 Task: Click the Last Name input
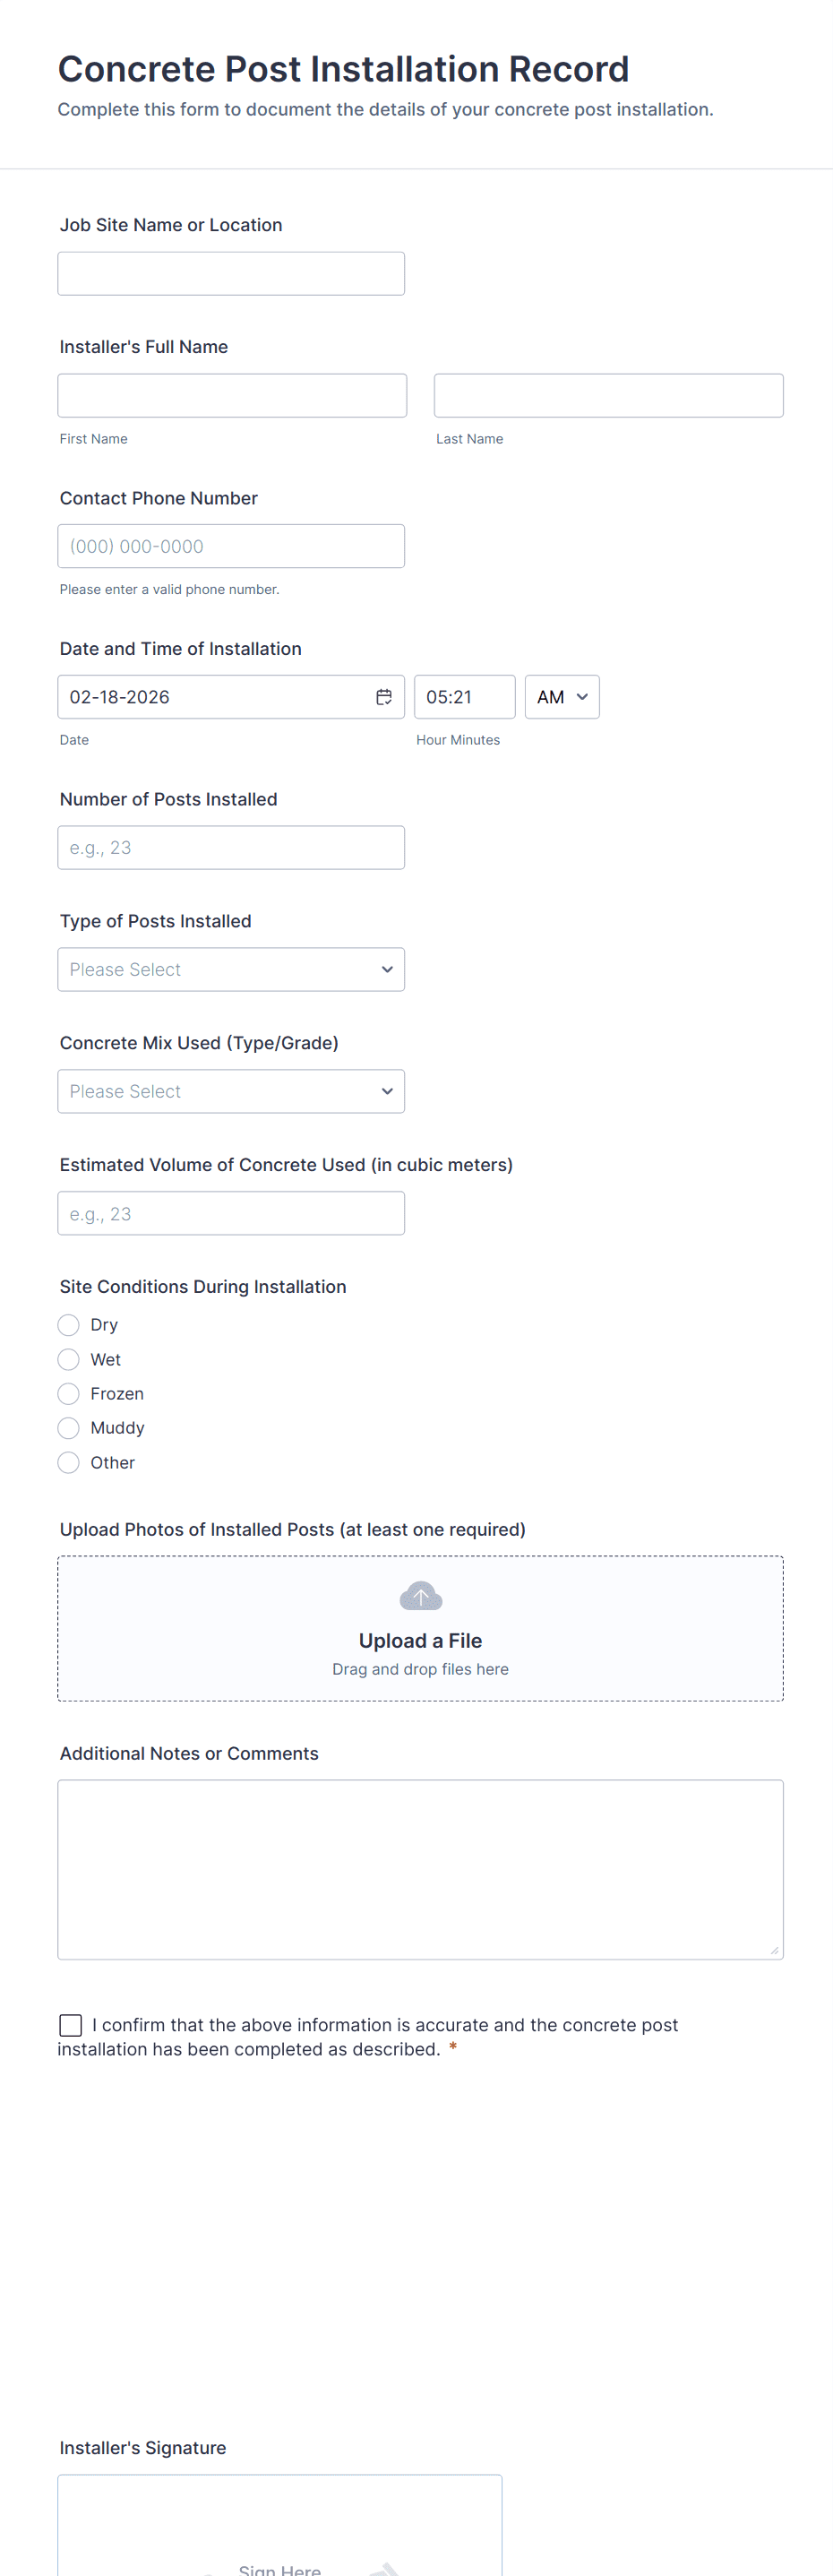(608, 396)
